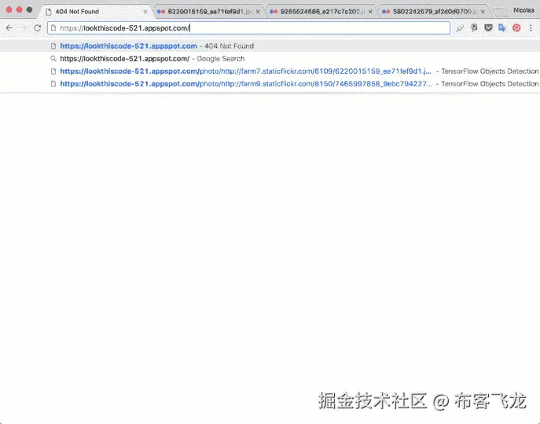Open the Nicolas profile button
Viewport: 540px width, 424px height.
pyautogui.click(x=523, y=10)
